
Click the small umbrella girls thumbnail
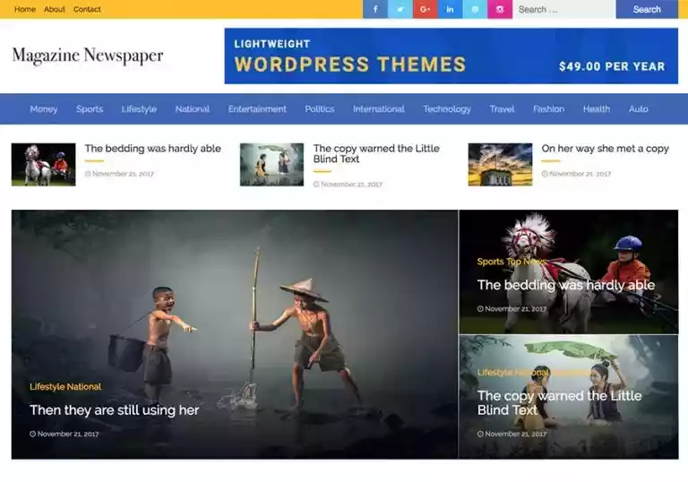(271, 165)
